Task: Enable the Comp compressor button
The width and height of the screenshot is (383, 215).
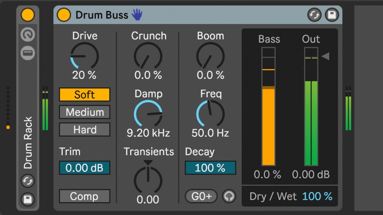Action: 85,196
